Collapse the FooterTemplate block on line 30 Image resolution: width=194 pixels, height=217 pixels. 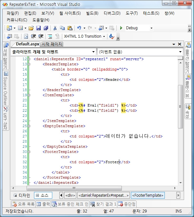(29, 152)
